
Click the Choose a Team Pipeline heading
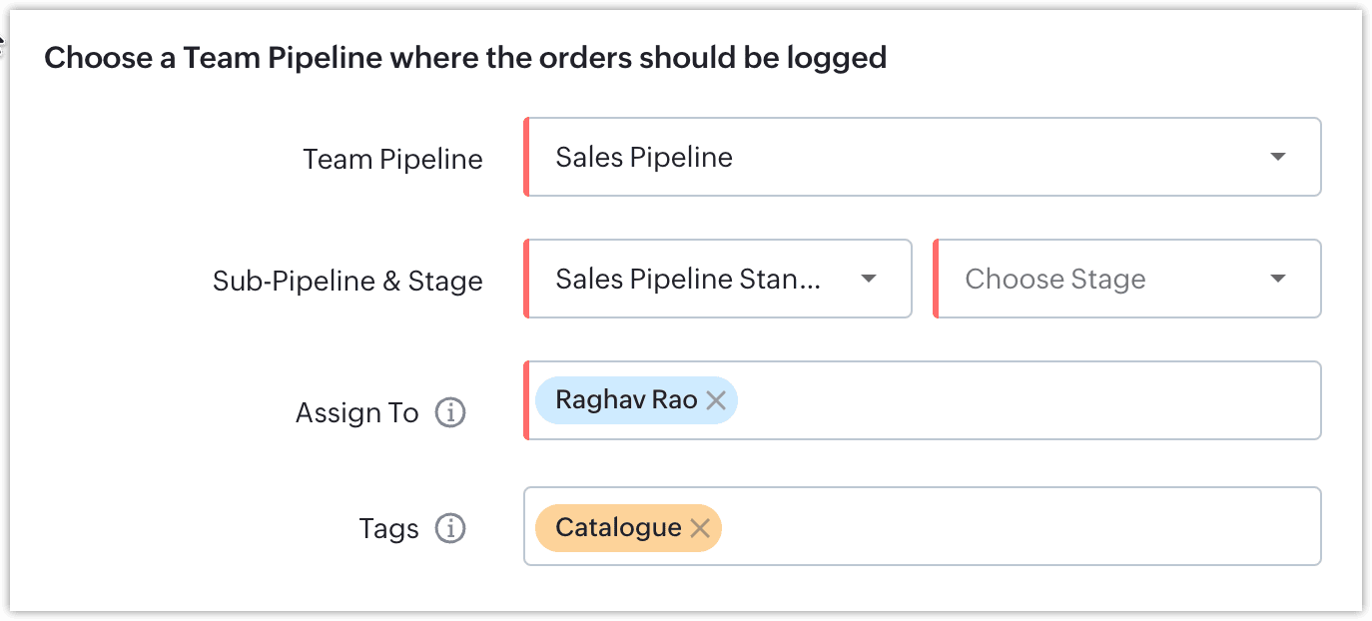tap(465, 58)
